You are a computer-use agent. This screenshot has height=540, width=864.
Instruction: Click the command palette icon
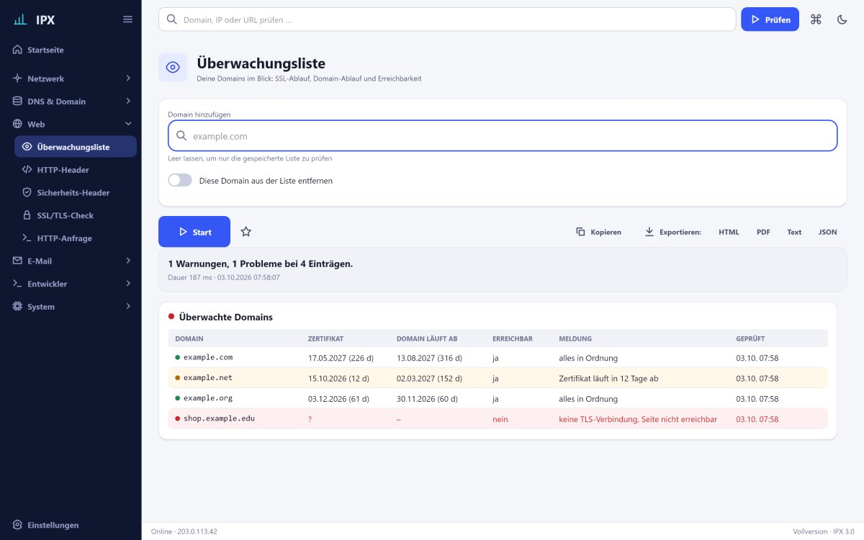[816, 19]
